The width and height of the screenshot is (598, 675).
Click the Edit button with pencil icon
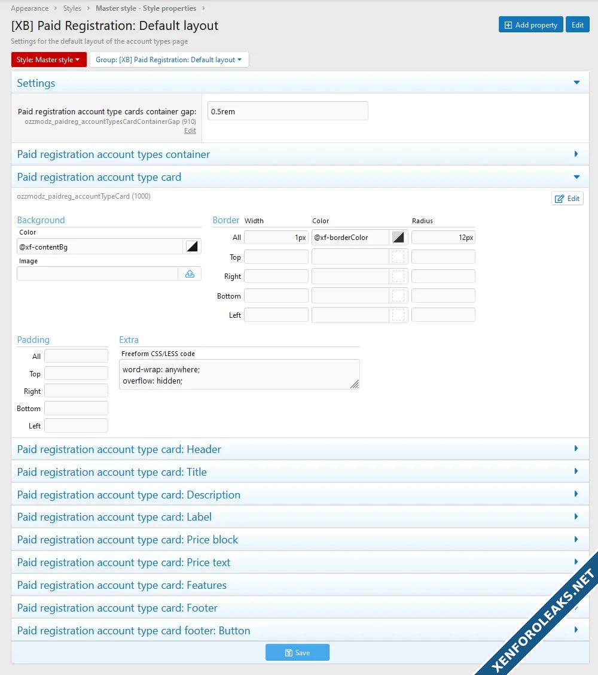(567, 199)
